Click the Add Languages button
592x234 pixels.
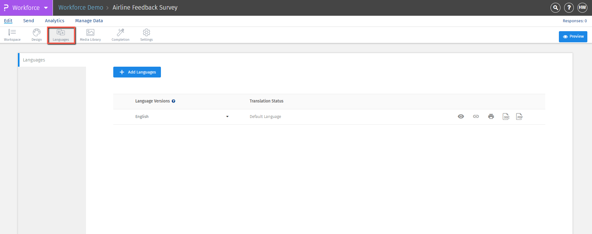pos(137,72)
